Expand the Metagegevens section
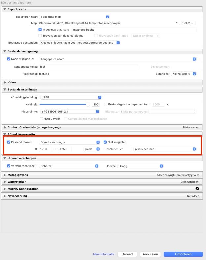Viewport: 206px width, 260px height. coord(5,175)
